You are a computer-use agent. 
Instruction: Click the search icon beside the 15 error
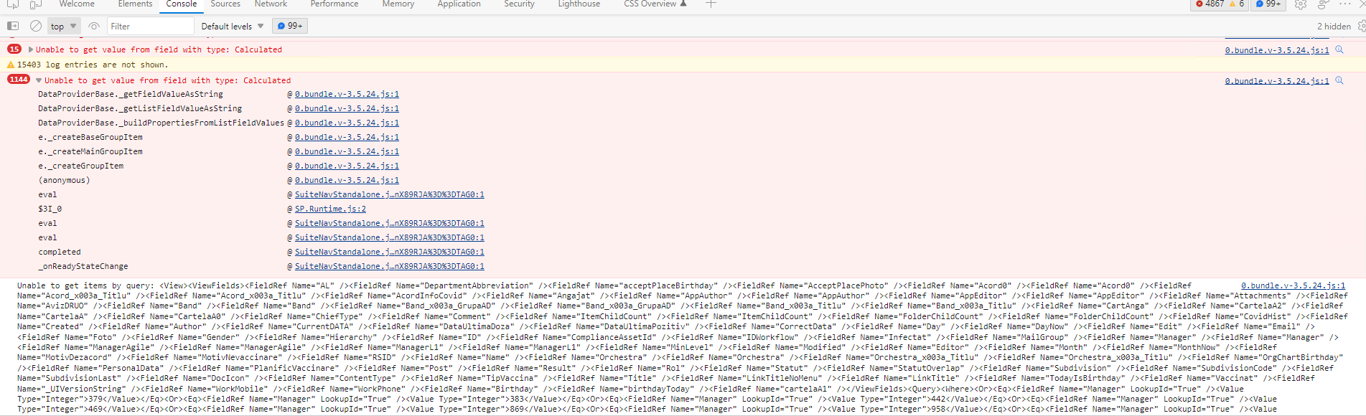(x=1339, y=49)
